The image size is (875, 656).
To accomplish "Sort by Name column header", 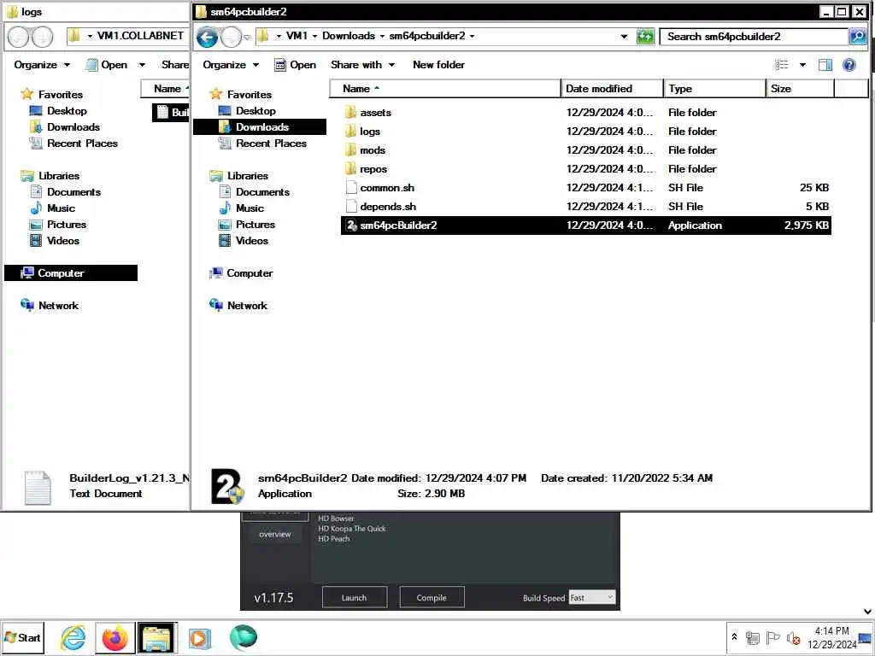I will [444, 89].
